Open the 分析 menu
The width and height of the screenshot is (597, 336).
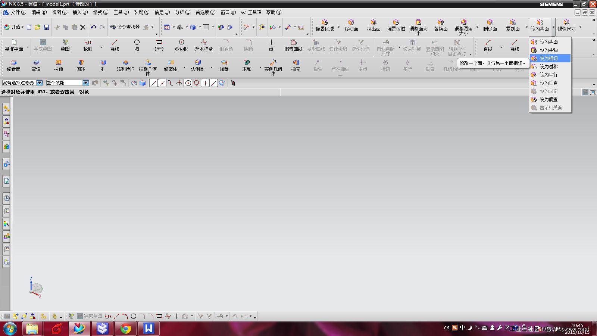(183, 12)
